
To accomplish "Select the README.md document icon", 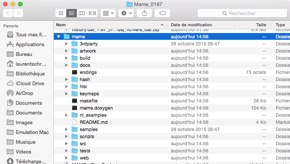I will coord(75,122).
